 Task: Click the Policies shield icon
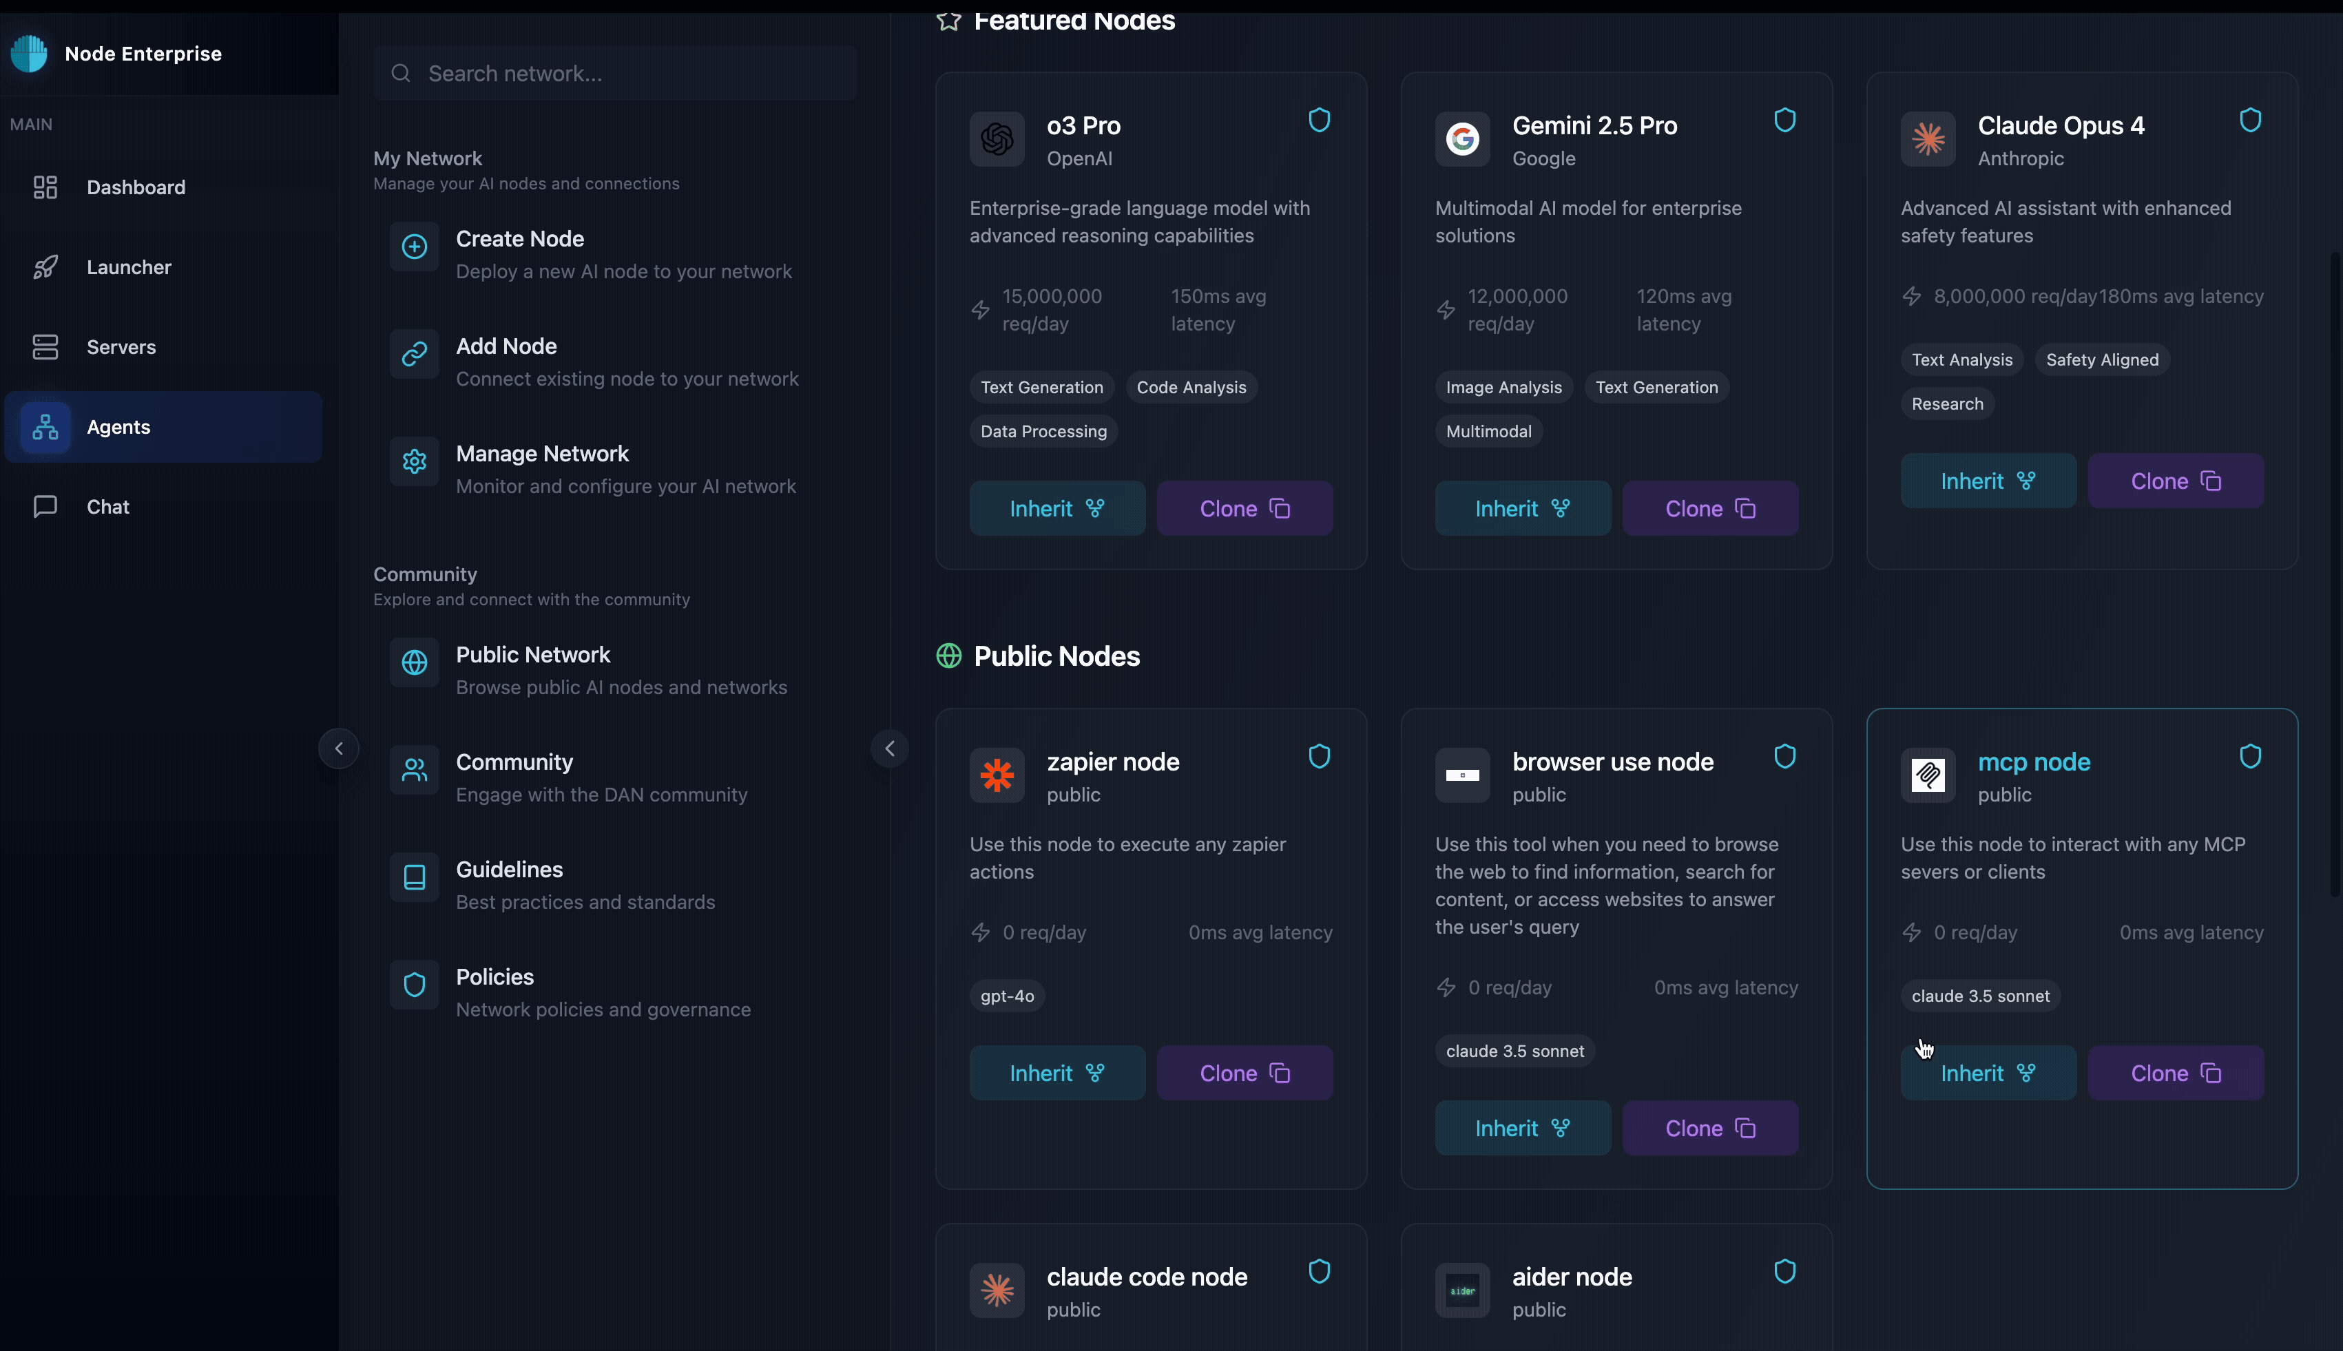tap(414, 985)
